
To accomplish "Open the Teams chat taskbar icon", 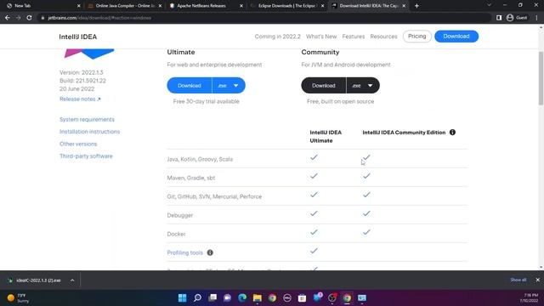I will point(227,297).
